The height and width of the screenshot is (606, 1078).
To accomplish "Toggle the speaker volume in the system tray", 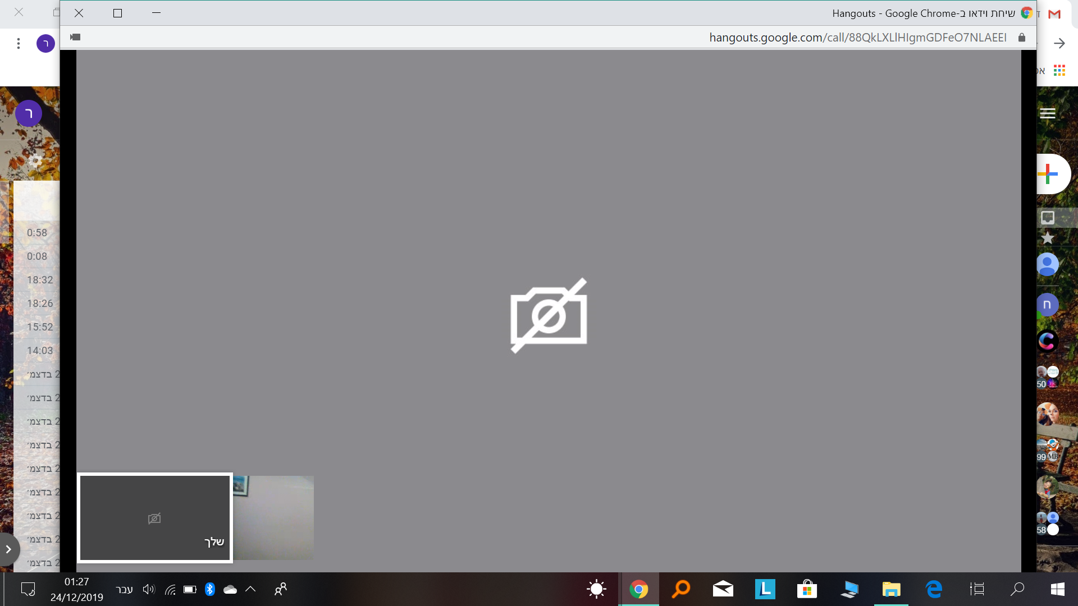I will (x=148, y=589).
